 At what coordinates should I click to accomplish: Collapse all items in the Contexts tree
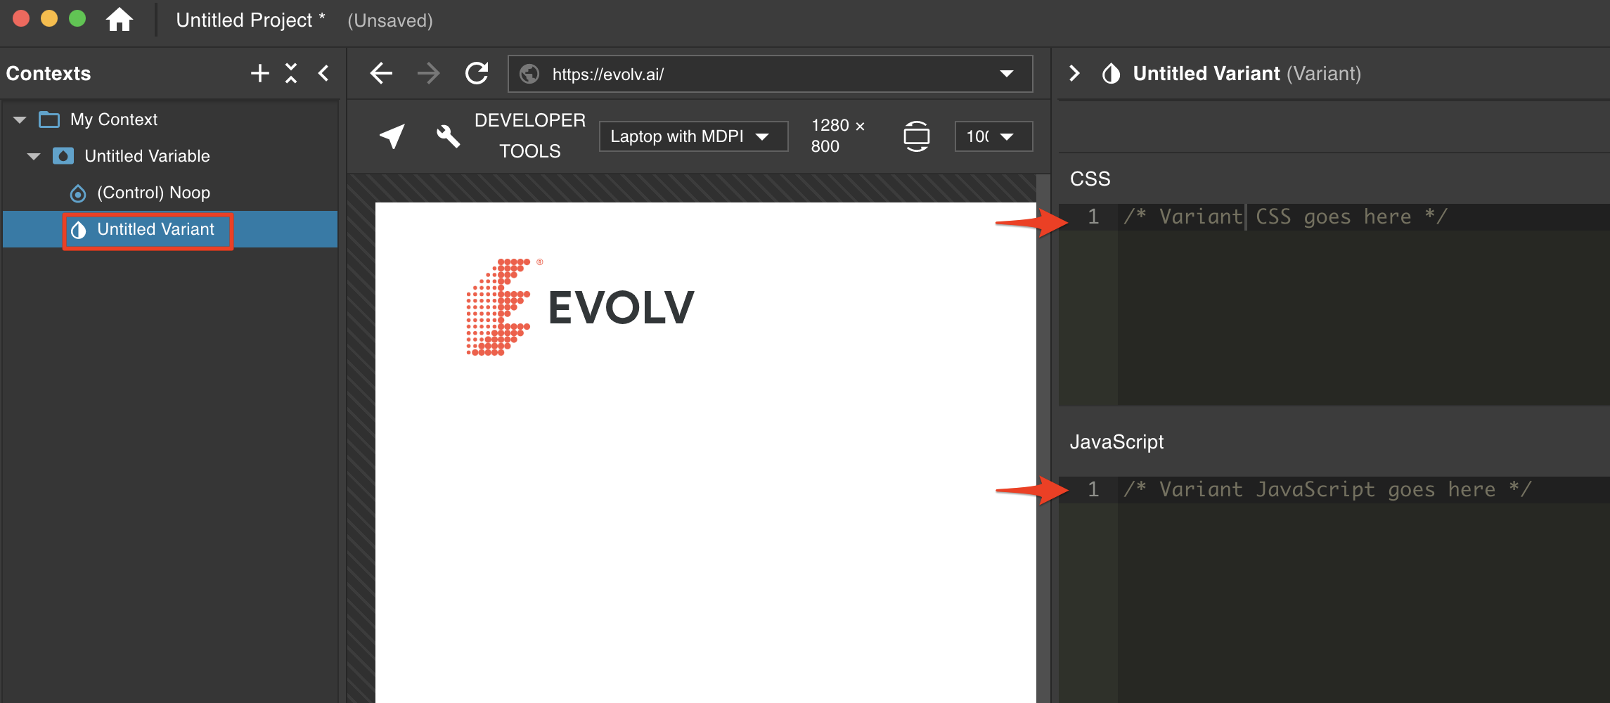pos(291,72)
